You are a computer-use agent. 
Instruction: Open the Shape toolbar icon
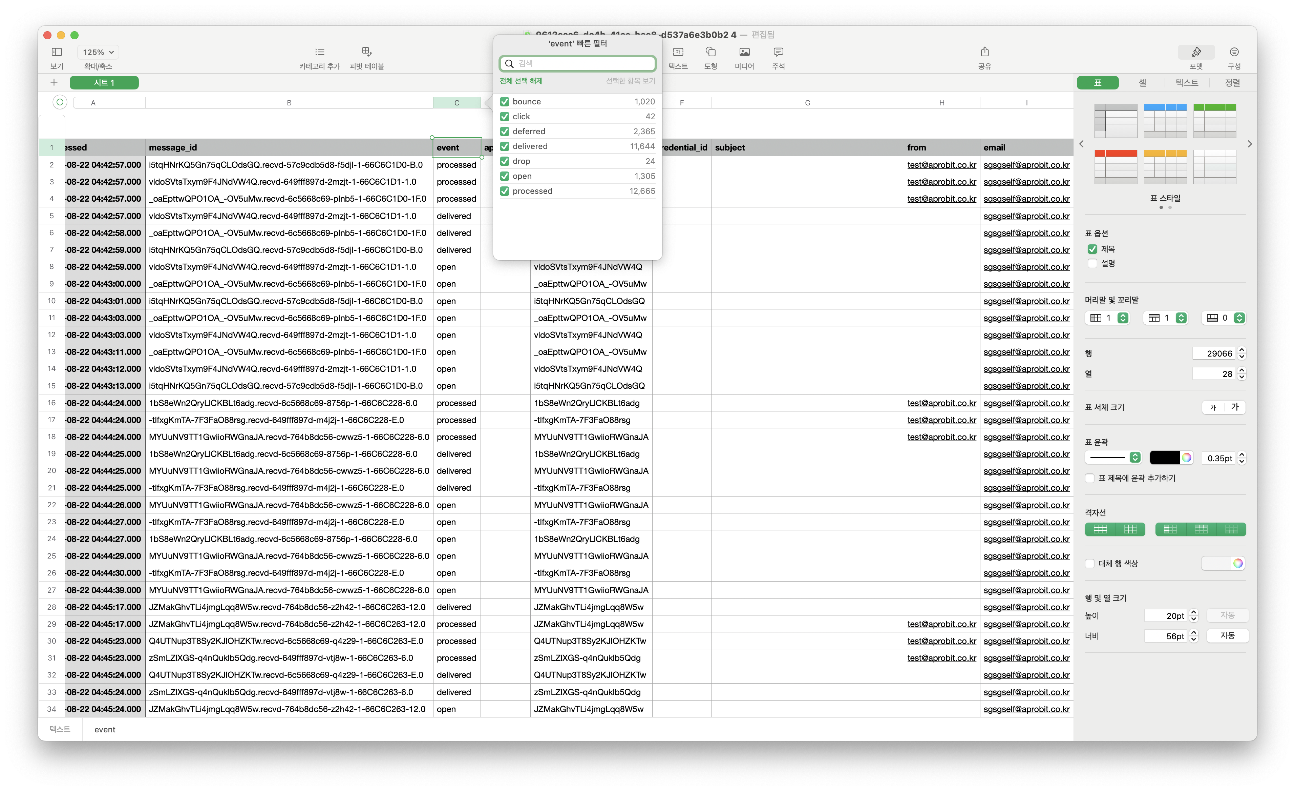click(710, 52)
